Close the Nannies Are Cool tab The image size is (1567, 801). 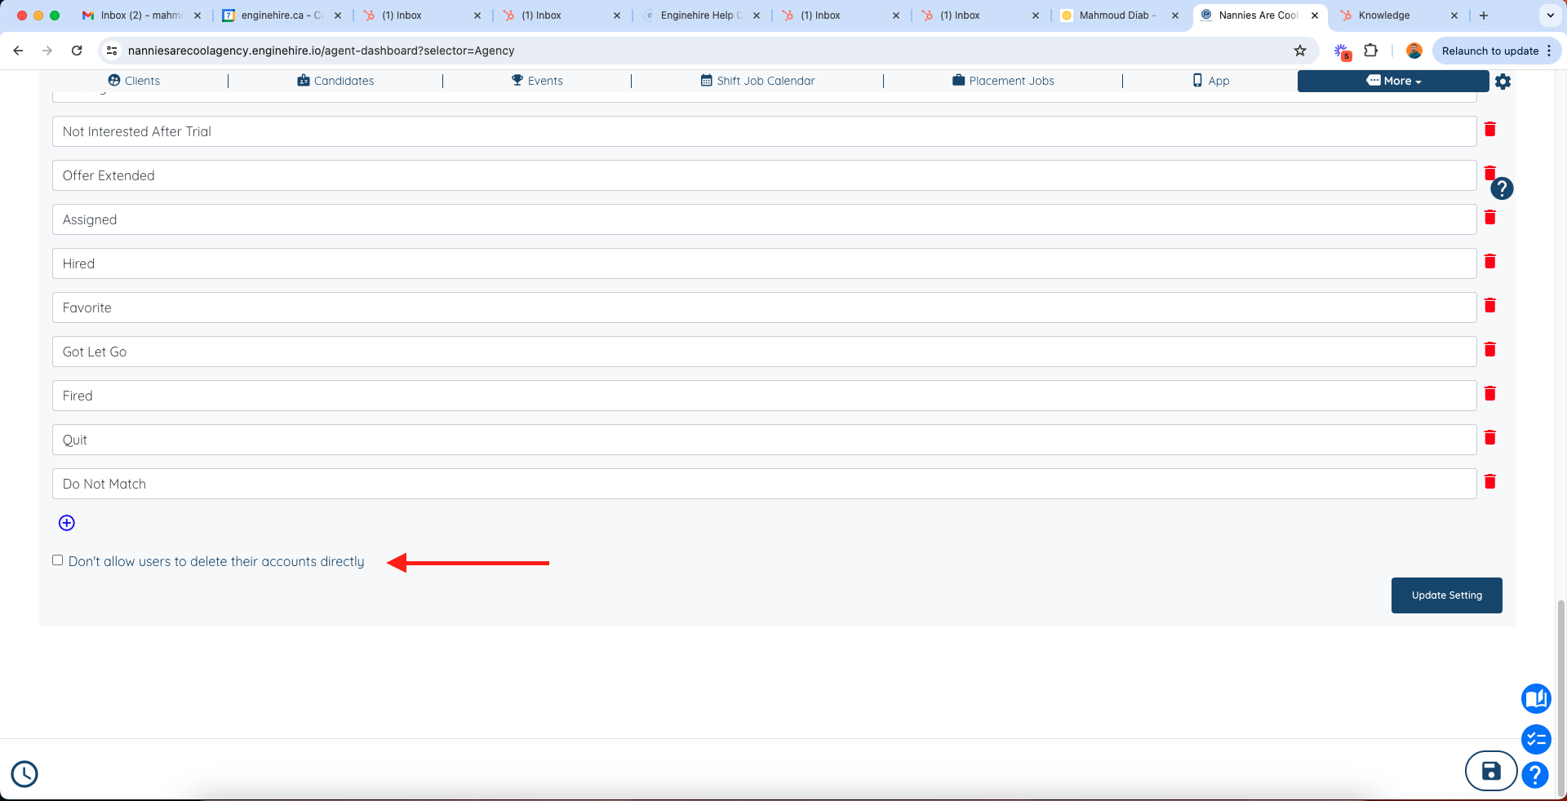coord(1315,15)
